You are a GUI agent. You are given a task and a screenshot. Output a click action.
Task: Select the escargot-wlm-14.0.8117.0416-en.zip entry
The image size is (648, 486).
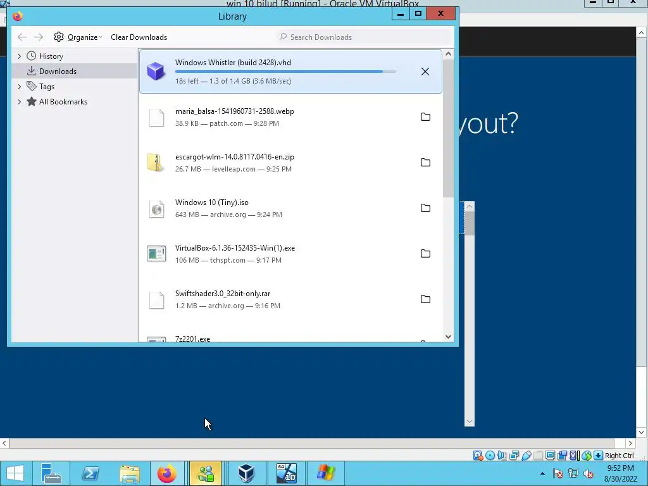[290, 163]
